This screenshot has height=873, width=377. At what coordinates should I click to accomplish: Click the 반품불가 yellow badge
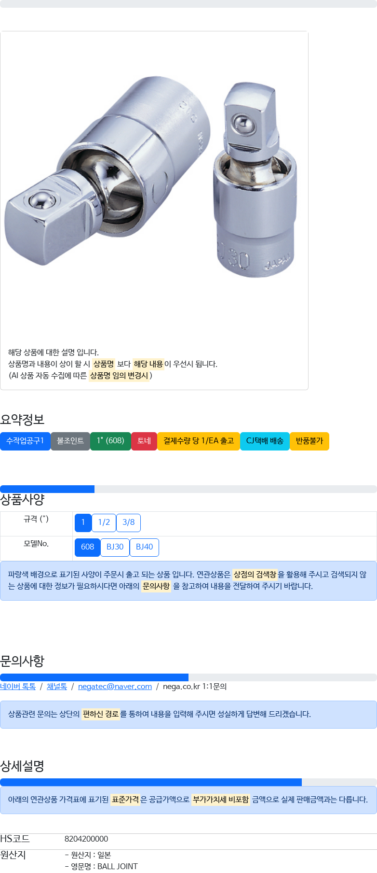tap(309, 441)
